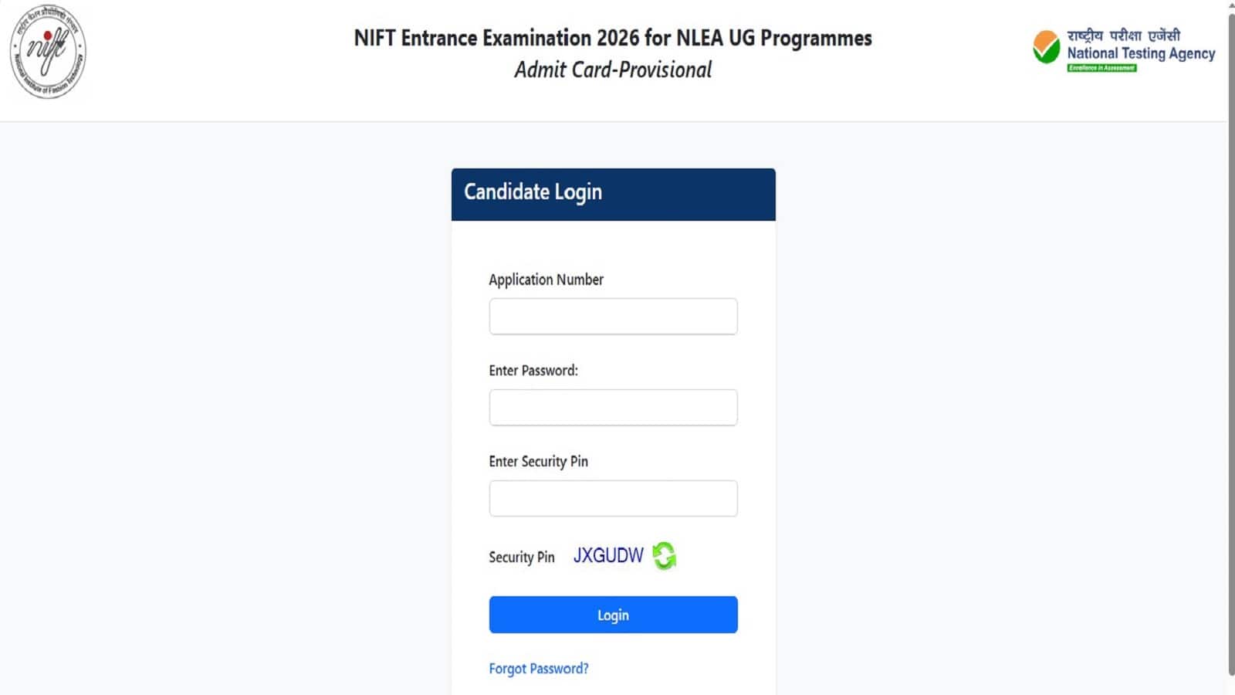Click the Enter Security Pin field
The height and width of the screenshot is (695, 1235).
pyautogui.click(x=613, y=498)
